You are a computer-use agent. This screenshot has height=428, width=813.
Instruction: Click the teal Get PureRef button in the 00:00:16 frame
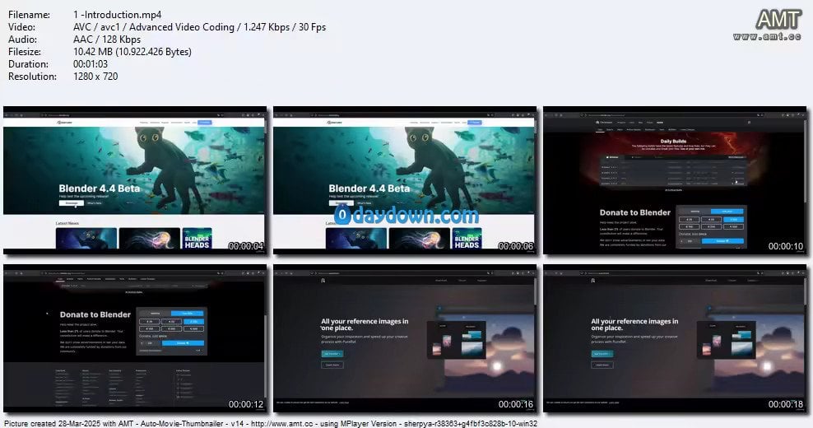pos(332,354)
